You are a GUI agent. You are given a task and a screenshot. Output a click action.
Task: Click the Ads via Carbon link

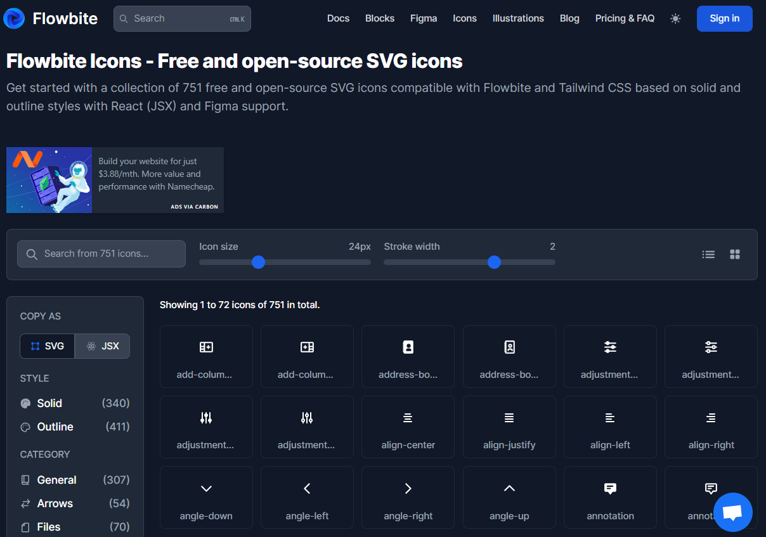point(194,207)
